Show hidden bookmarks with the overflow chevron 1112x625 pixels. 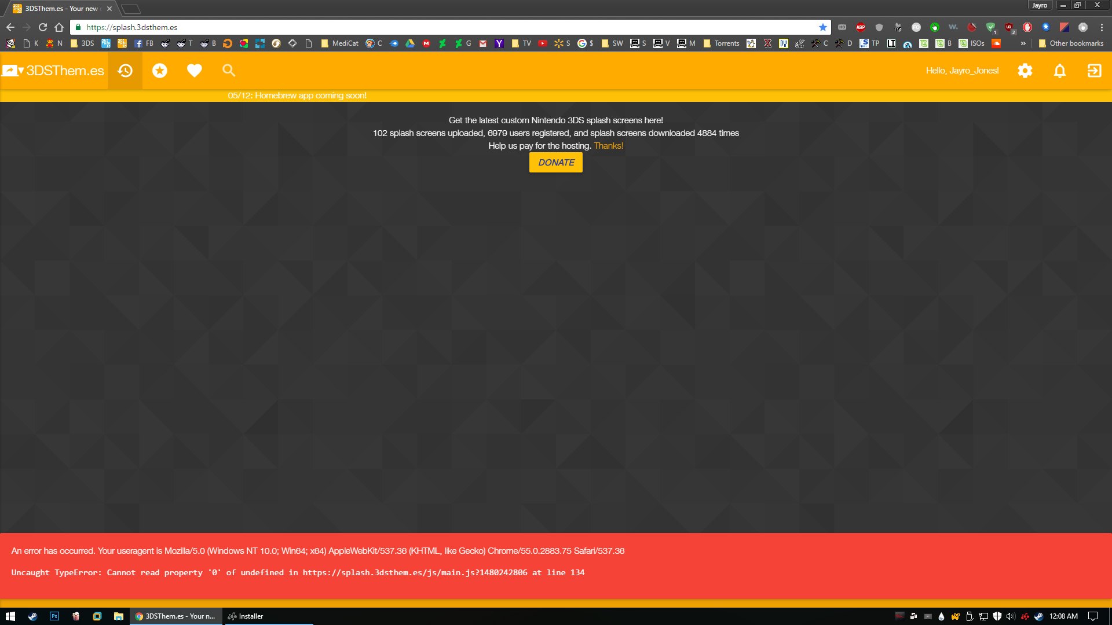coord(1023,43)
